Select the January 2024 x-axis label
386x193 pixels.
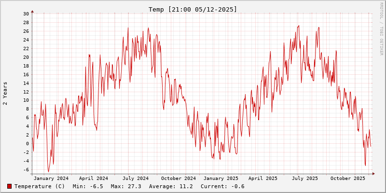point(51,179)
